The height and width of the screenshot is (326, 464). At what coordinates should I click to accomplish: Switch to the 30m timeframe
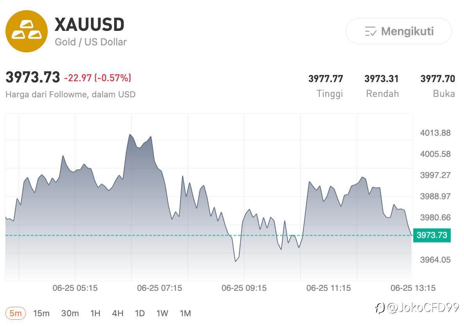70,313
